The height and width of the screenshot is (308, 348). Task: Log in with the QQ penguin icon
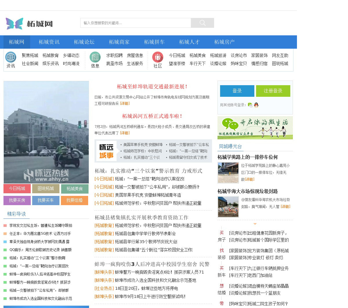click(256, 105)
